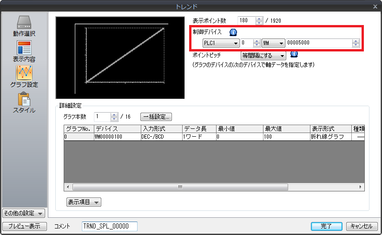Click info icon next to ポイントピッチ

click(294, 54)
